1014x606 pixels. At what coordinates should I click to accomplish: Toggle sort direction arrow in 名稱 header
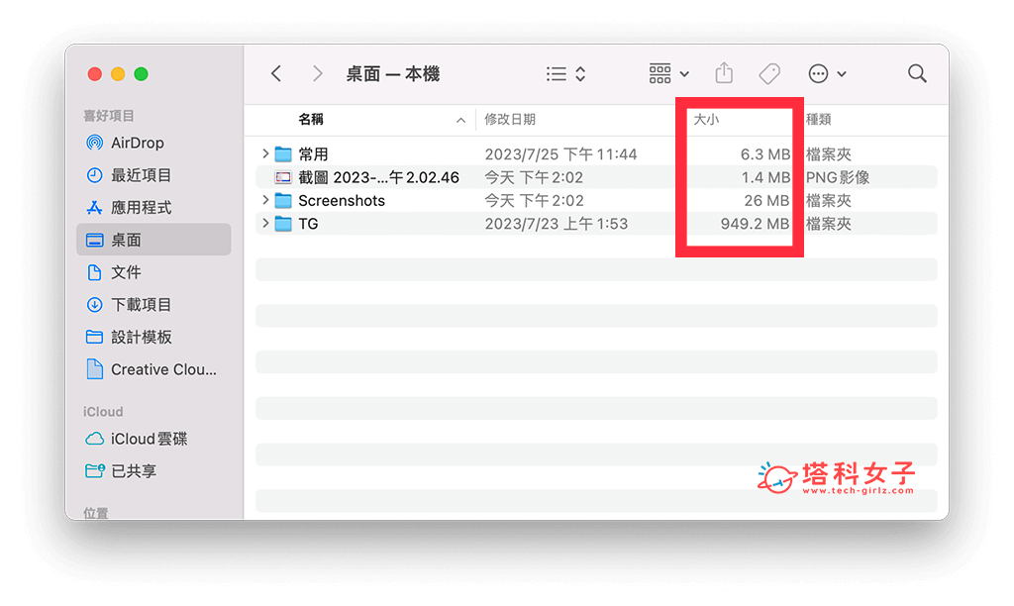click(x=460, y=120)
